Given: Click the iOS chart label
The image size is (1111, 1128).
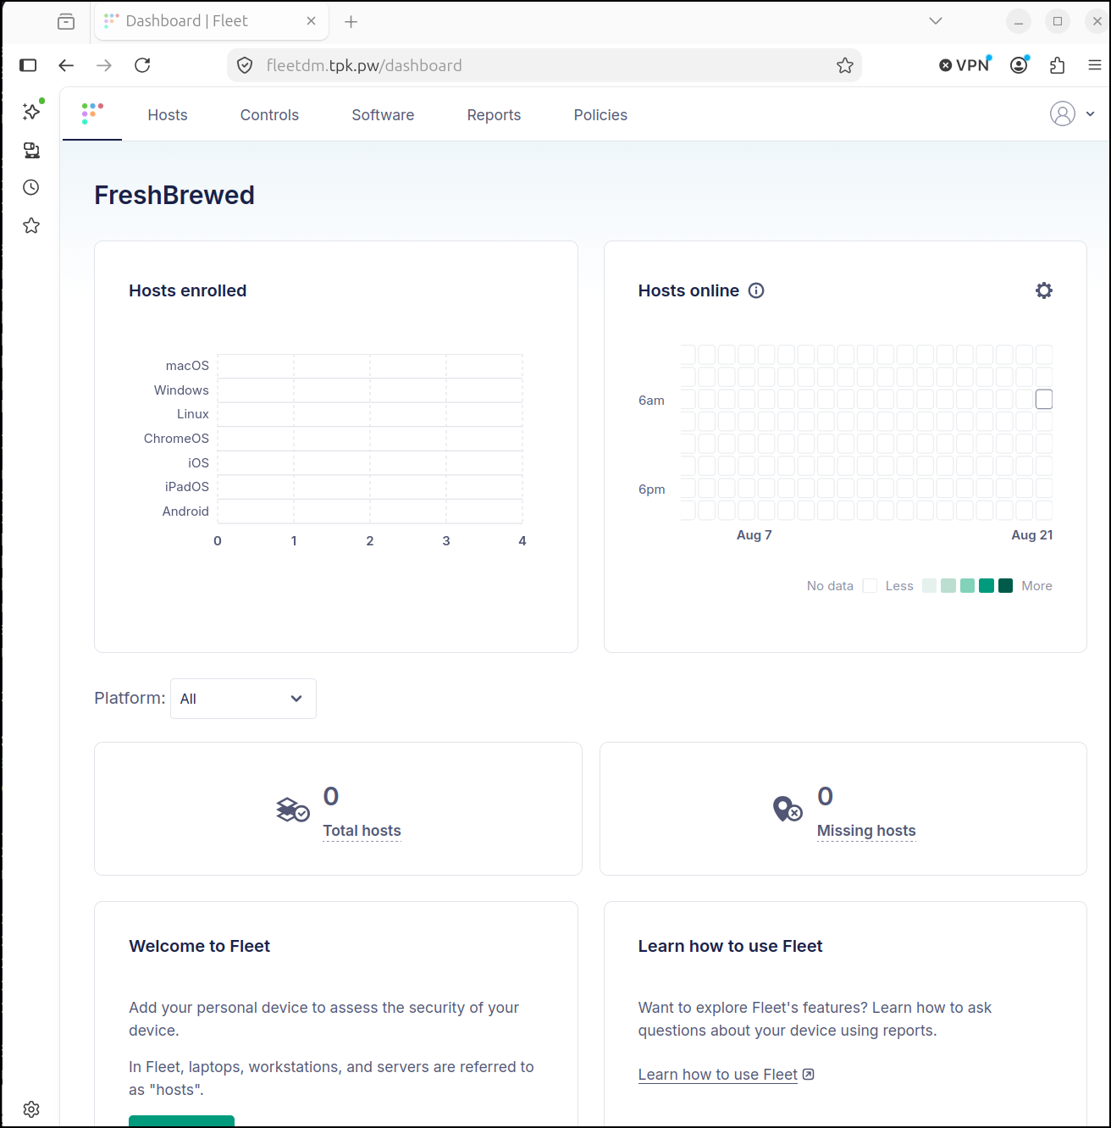Looking at the screenshot, I should (x=198, y=463).
